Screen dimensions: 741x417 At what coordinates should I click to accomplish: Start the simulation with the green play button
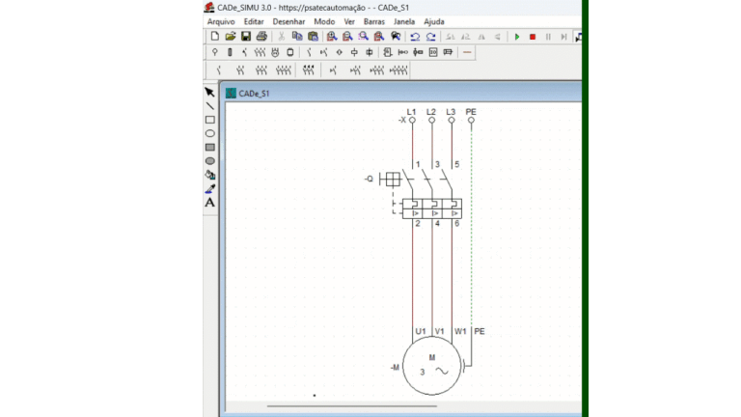[517, 37]
